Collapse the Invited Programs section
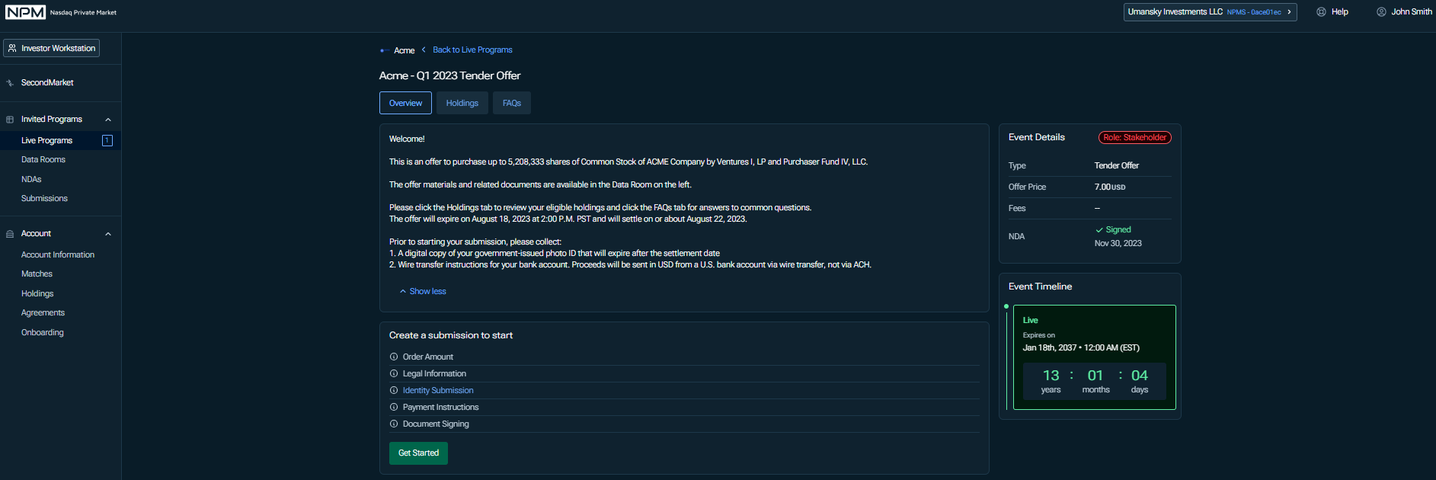 click(108, 120)
